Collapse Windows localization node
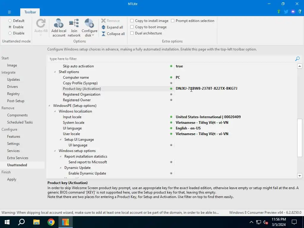This screenshot has height=228, width=304. click(55, 111)
